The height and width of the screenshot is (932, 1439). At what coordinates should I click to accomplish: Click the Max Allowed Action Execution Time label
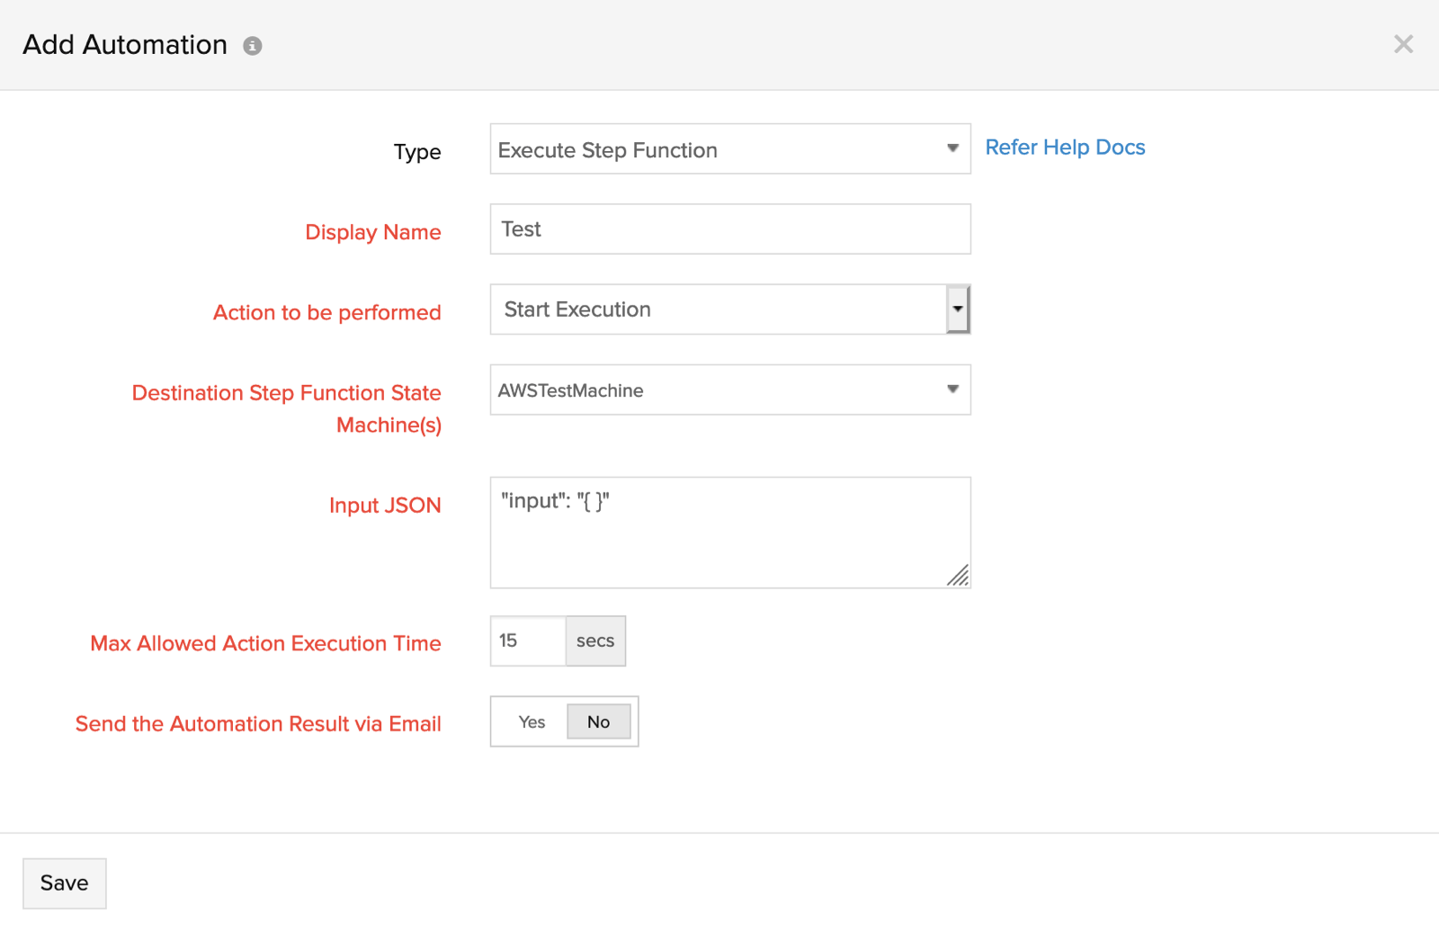coord(265,643)
